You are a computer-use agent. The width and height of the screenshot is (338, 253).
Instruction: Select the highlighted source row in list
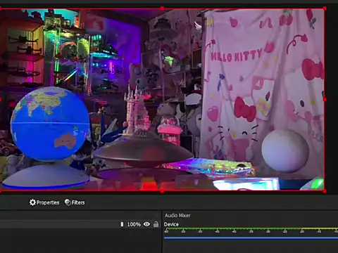pos(80,224)
